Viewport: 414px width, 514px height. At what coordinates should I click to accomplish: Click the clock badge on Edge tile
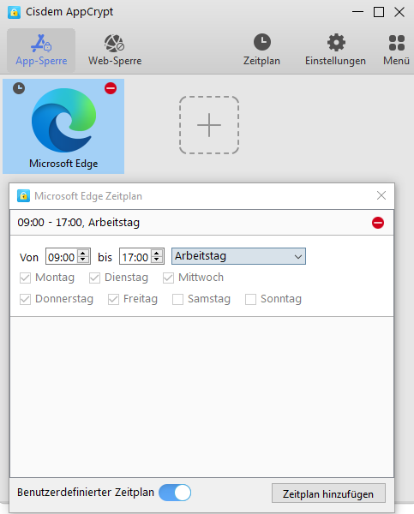(x=19, y=88)
